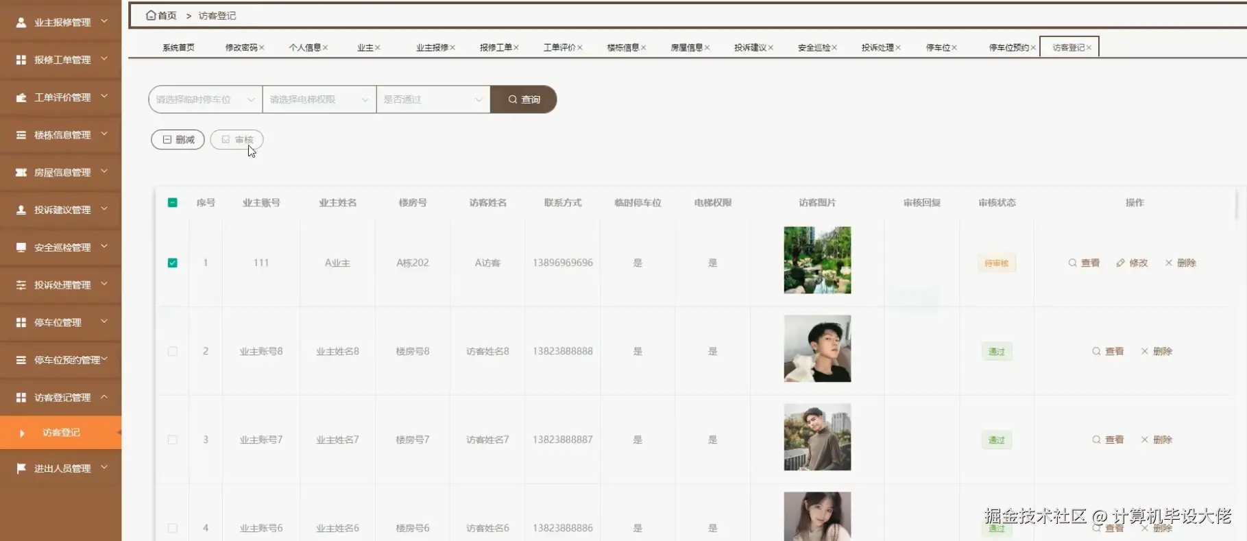Click the 停车位预约管理 list icon

coord(21,360)
